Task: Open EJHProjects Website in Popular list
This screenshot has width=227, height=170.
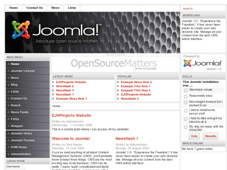Action: coord(136,95)
